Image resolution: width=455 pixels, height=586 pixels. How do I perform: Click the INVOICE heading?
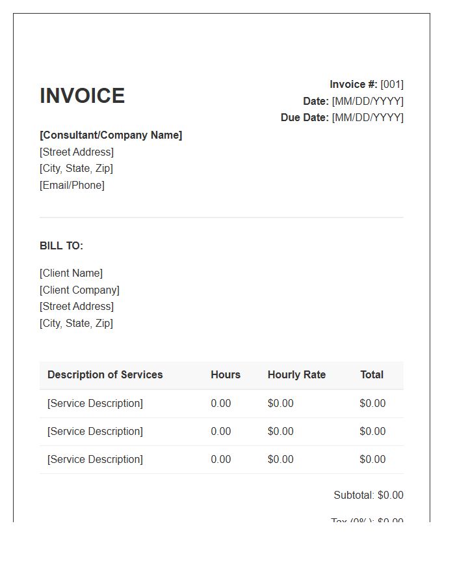tap(82, 96)
